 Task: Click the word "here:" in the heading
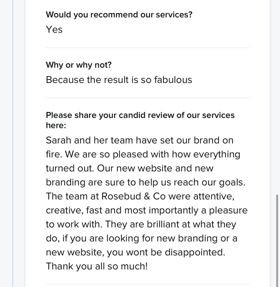(x=56, y=125)
